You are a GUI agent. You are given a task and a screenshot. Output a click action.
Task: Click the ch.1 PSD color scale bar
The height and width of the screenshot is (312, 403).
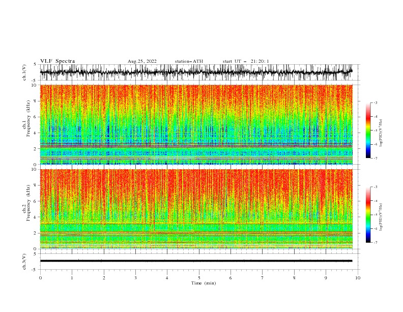368,131
